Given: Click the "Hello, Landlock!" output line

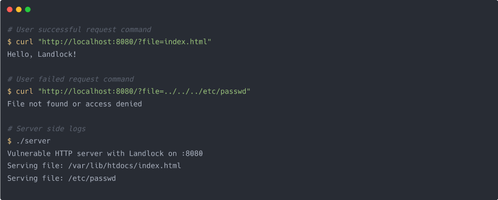Looking at the screenshot, I should [x=42, y=54].
